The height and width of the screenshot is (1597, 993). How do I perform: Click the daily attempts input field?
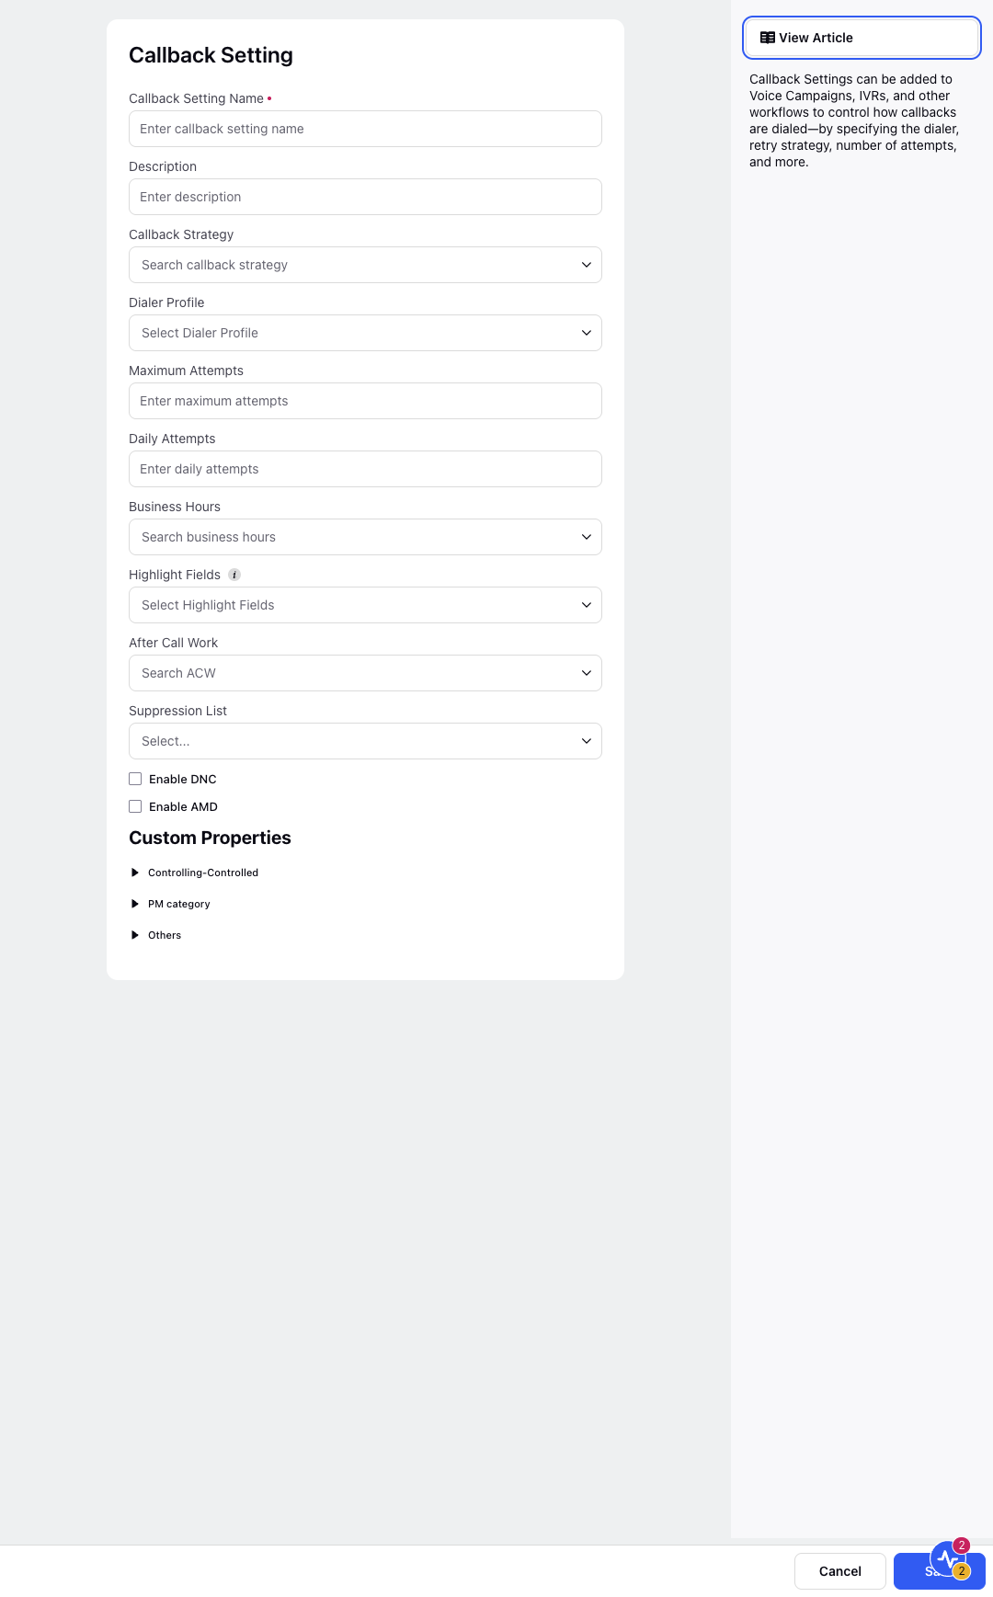tap(365, 469)
